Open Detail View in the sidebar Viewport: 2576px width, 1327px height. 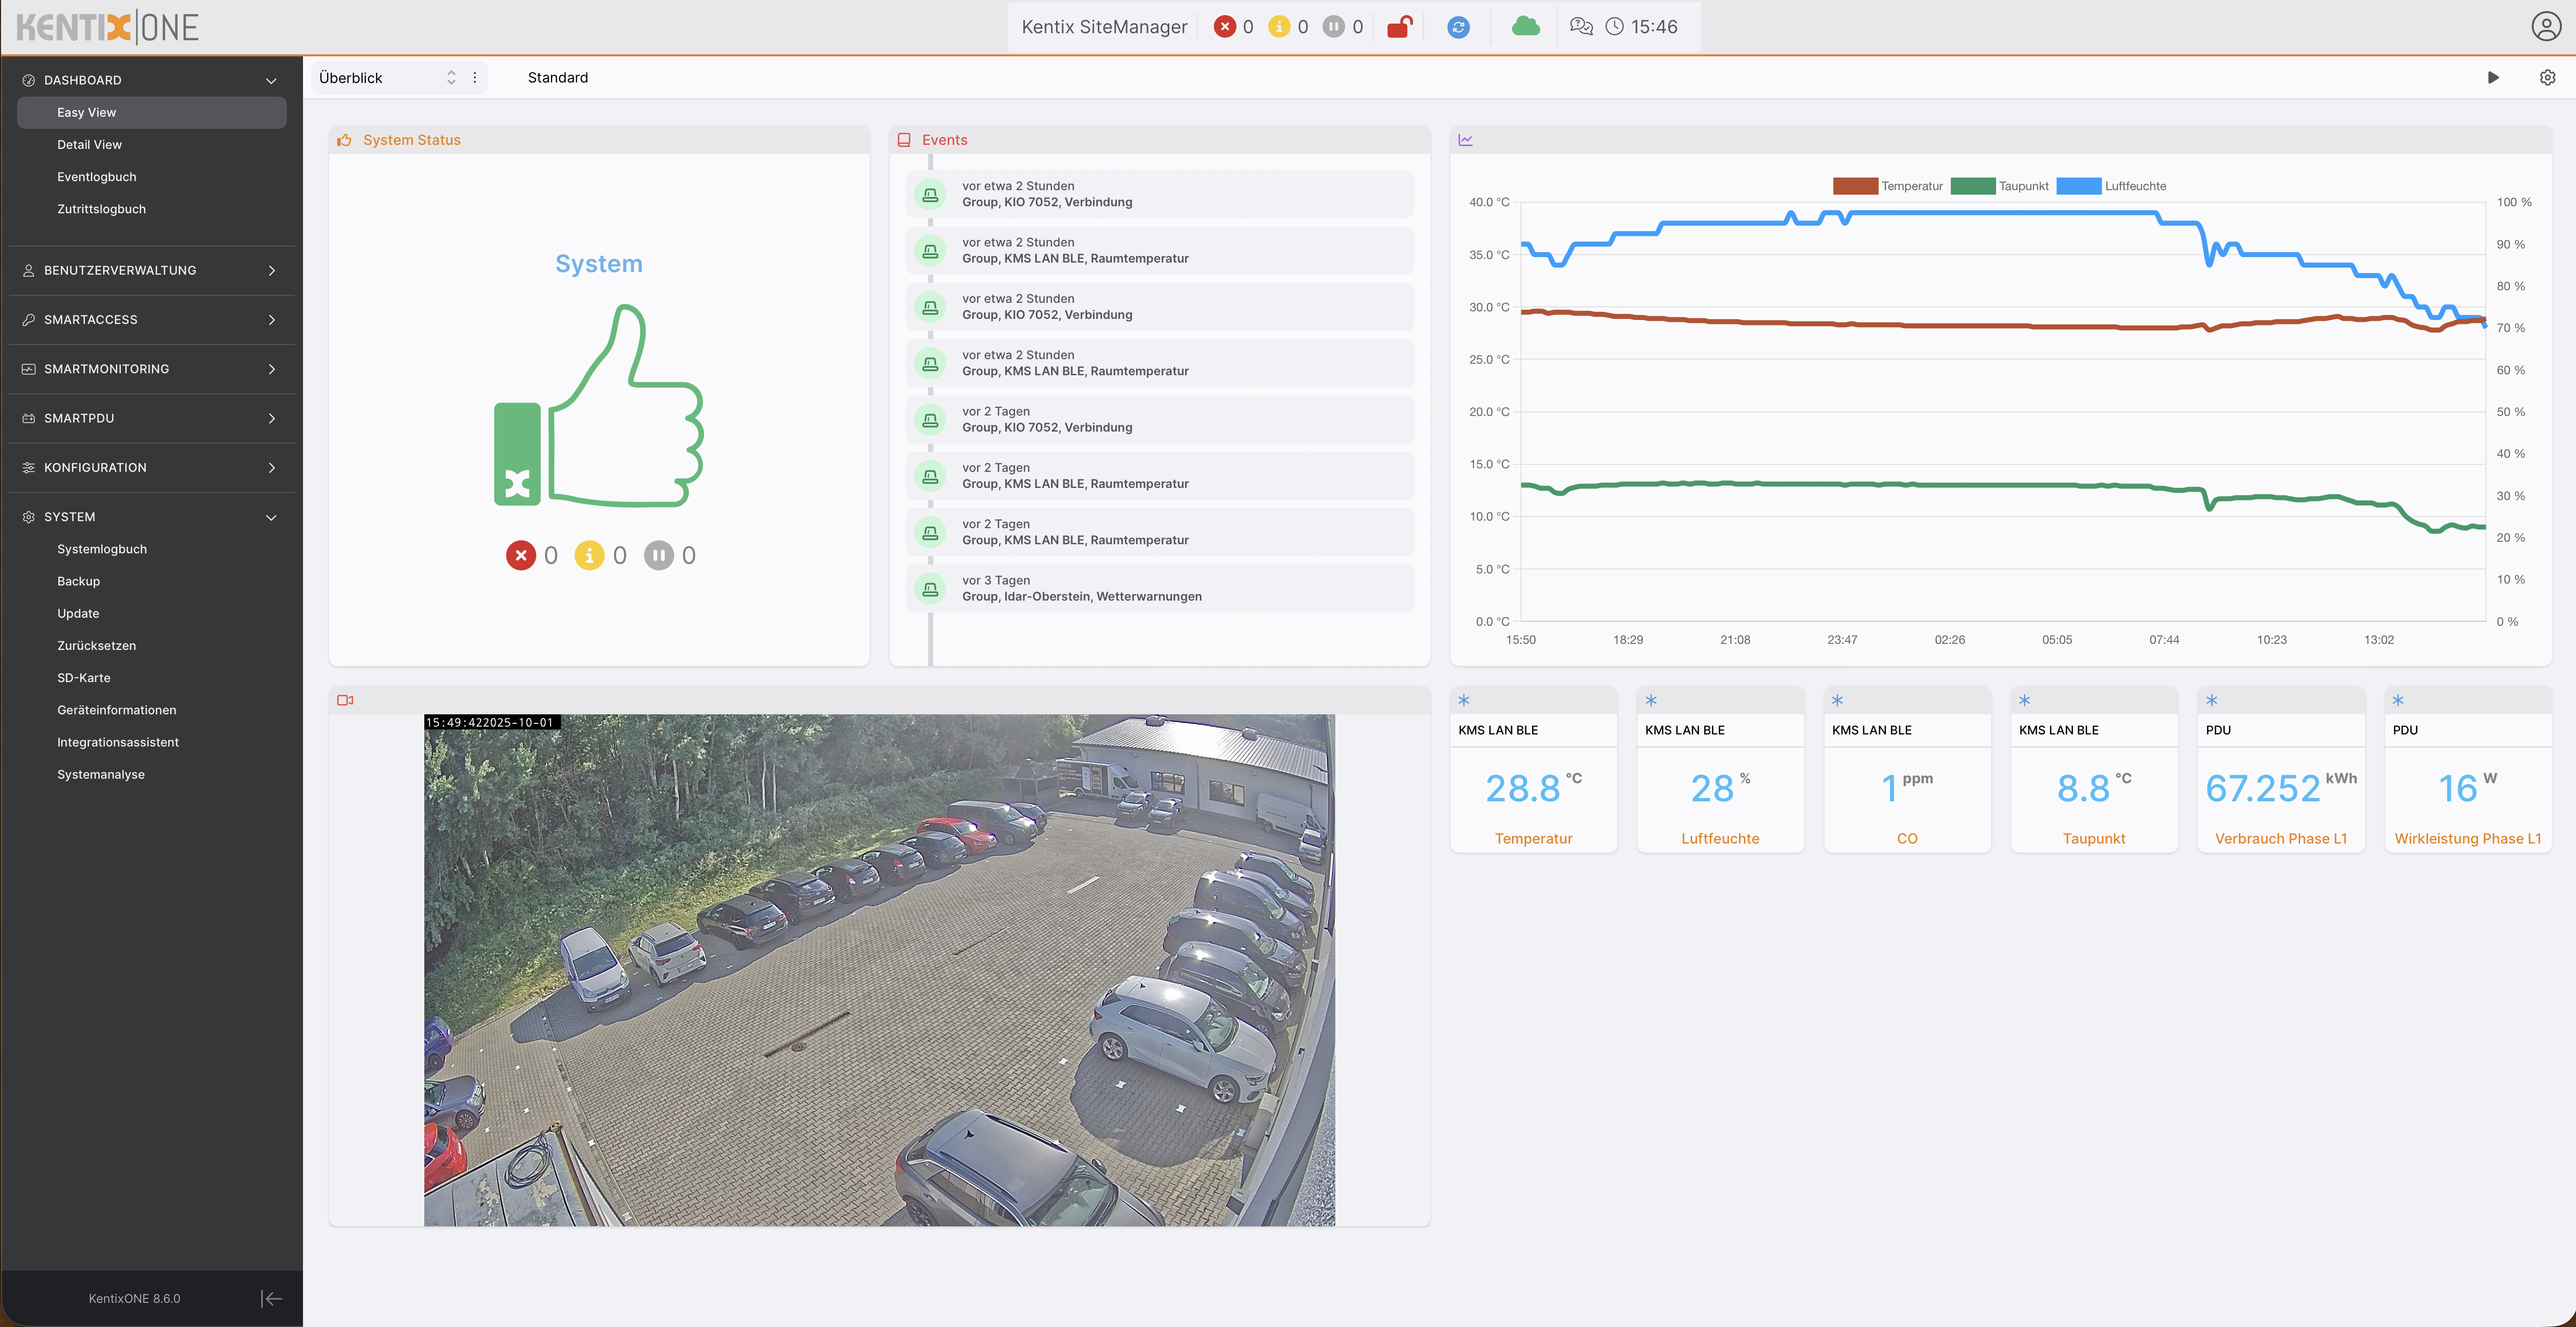90,145
